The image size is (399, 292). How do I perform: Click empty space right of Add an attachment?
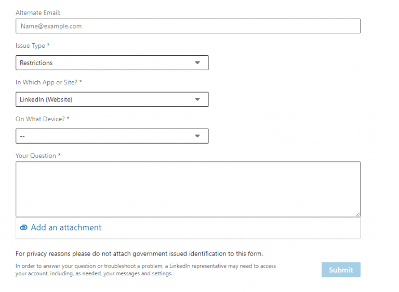(x=234, y=228)
